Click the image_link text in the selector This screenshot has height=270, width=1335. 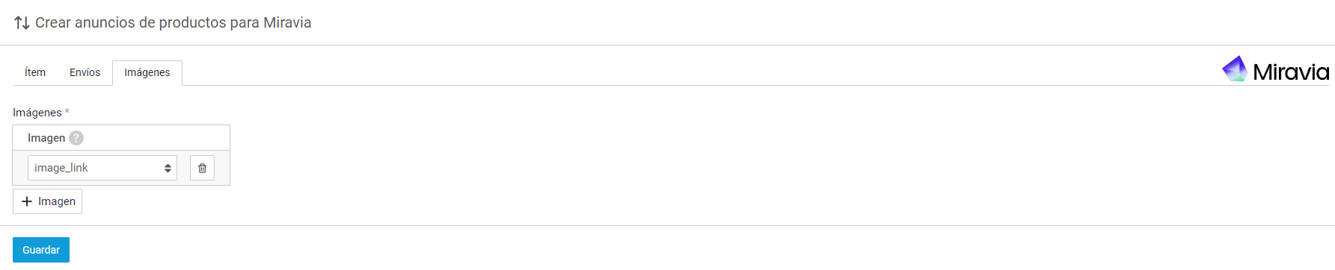pyautogui.click(x=61, y=168)
